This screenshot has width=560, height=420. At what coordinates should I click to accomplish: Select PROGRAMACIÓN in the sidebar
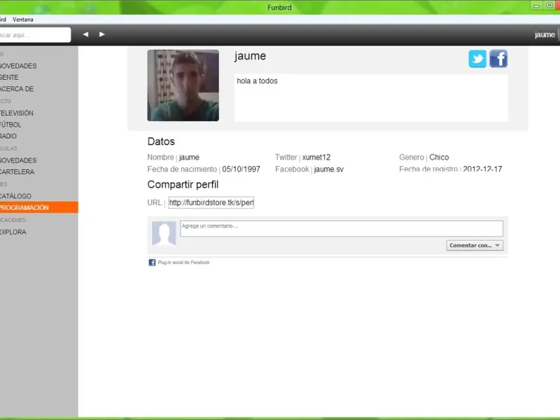39,207
